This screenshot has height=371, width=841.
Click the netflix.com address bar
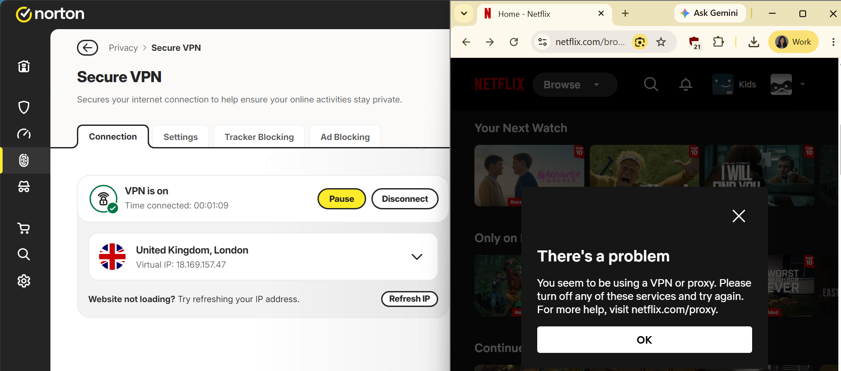tap(590, 42)
